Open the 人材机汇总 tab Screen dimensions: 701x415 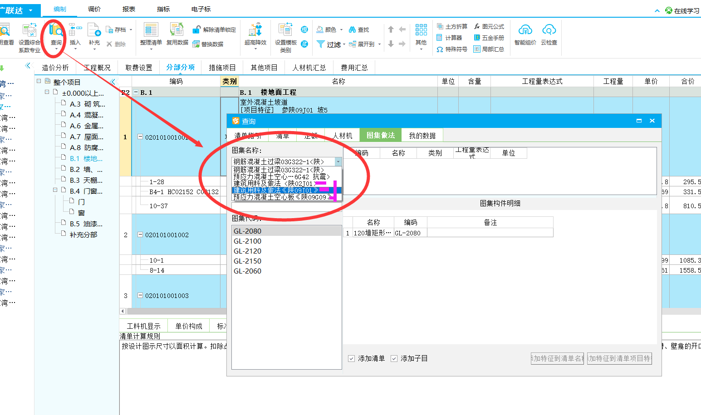click(x=309, y=68)
